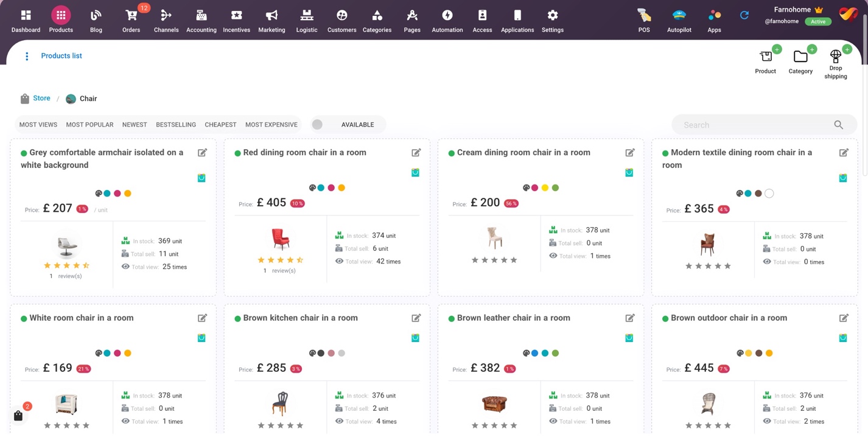The height and width of the screenshot is (437, 868).
Task: Open the shopping bag with 2 badge
Action: (18, 416)
